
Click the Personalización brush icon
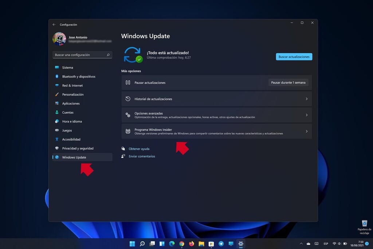pyautogui.click(x=57, y=94)
